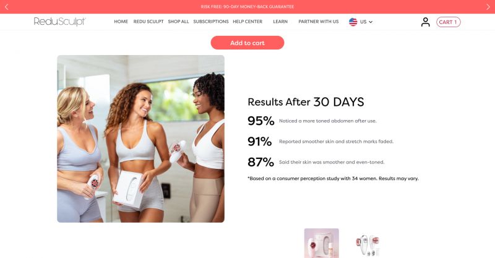
Task: Expand the US country selector chevron
Action: tap(371, 22)
